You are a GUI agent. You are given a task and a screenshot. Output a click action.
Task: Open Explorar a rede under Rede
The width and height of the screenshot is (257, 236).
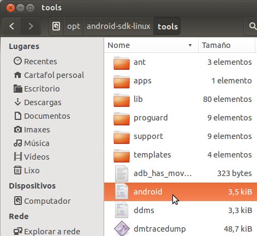[x=52, y=232]
